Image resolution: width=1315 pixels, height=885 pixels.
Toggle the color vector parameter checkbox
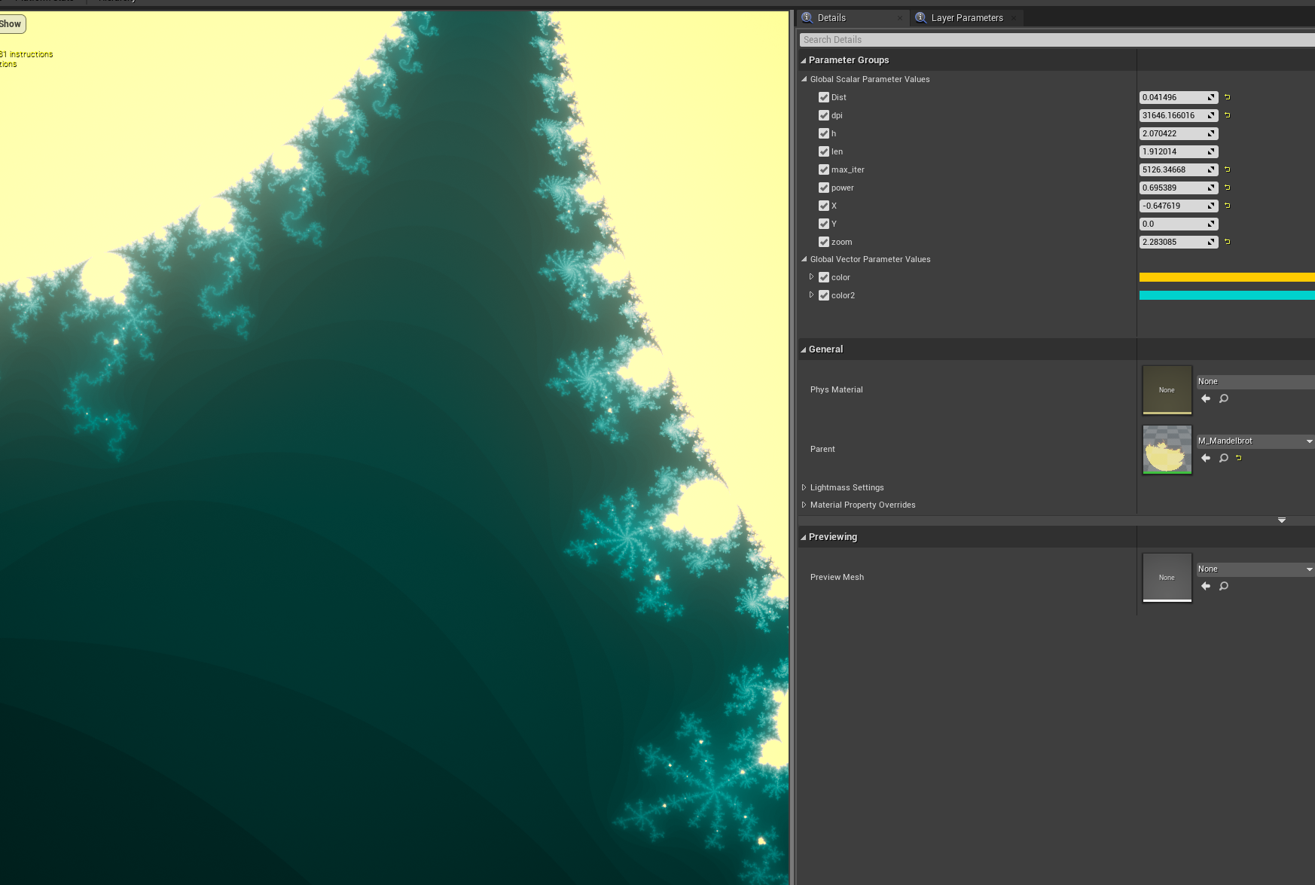[824, 277]
